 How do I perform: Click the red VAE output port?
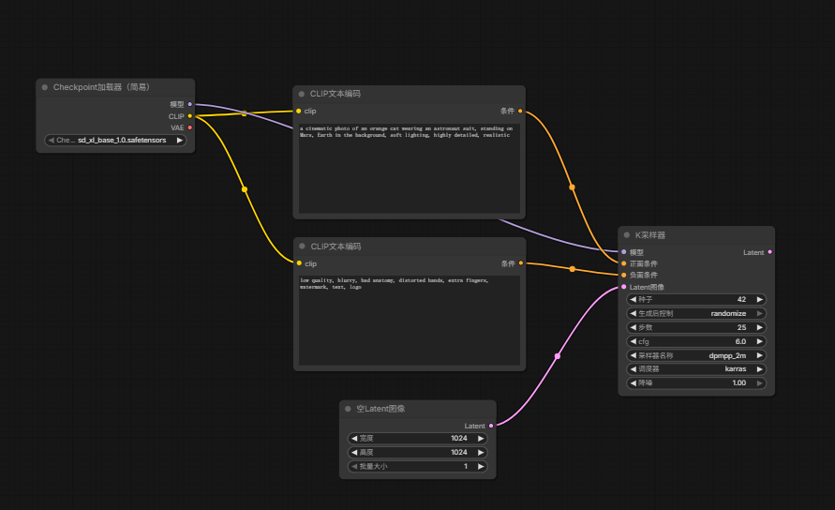pos(190,127)
